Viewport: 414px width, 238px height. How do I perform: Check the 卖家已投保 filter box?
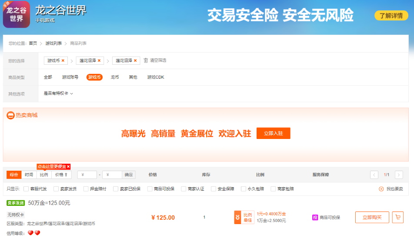pos(115,189)
